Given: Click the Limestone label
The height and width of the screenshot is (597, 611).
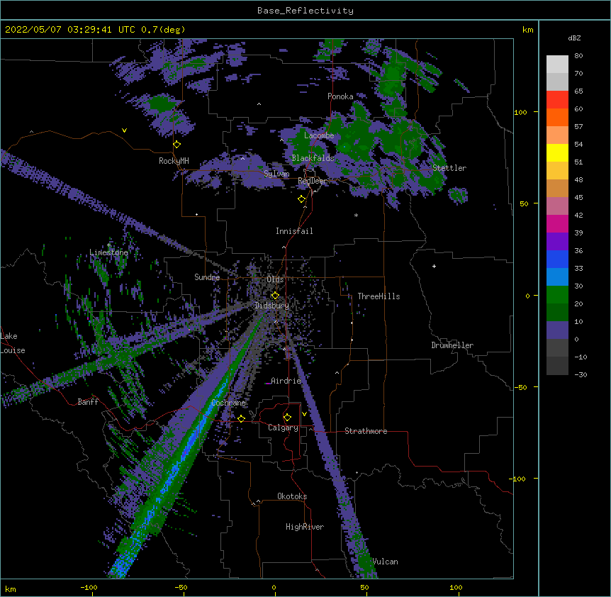Looking at the screenshot, I should coord(108,252).
